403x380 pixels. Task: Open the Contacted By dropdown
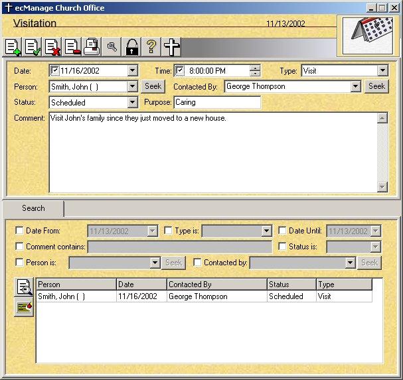tap(355, 86)
